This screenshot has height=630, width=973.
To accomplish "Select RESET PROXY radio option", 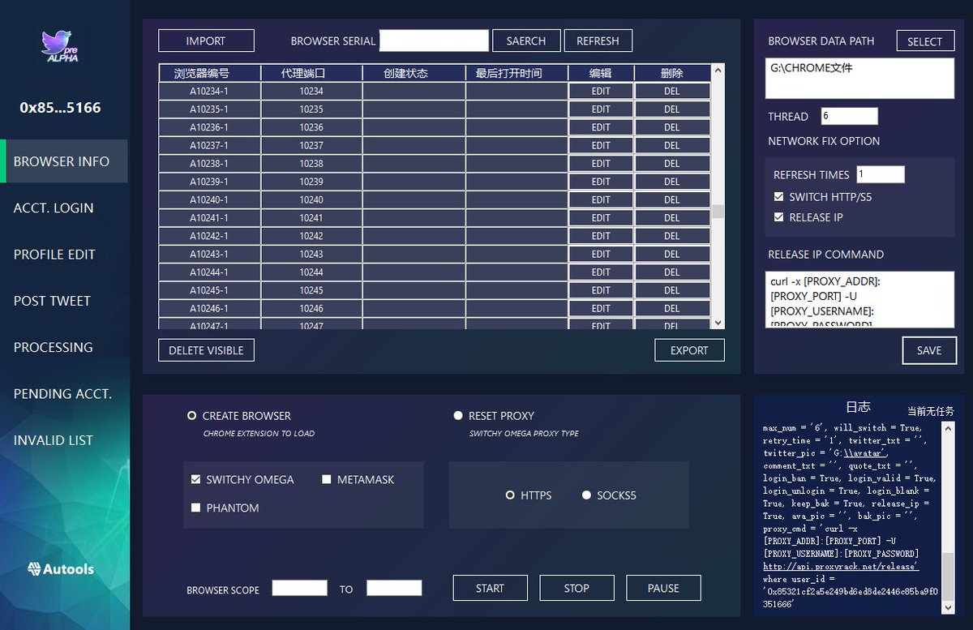I will point(458,415).
